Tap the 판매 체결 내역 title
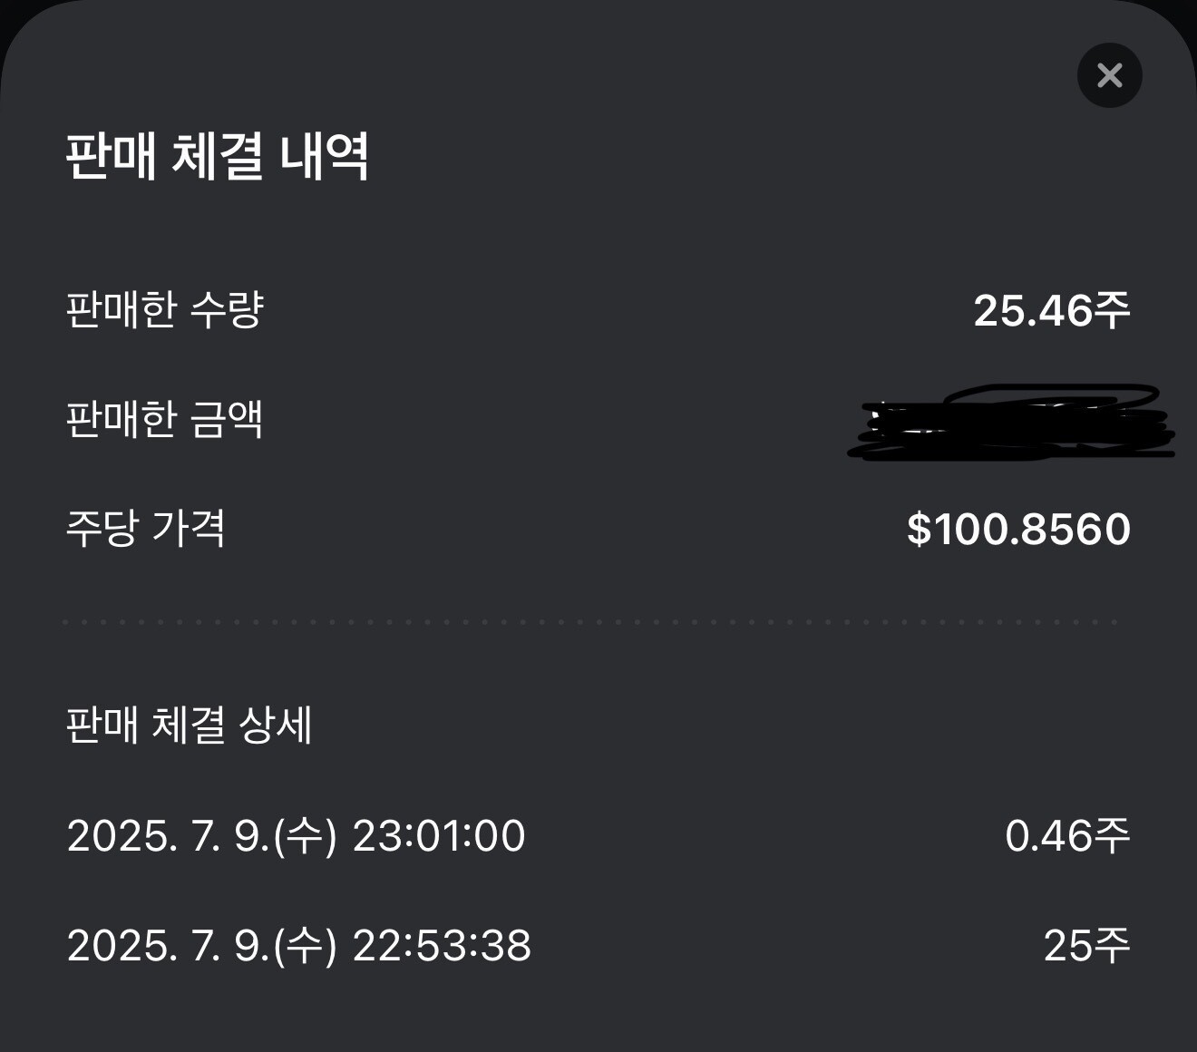This screenshot has width=1197, height=1052. click(217, 156)
